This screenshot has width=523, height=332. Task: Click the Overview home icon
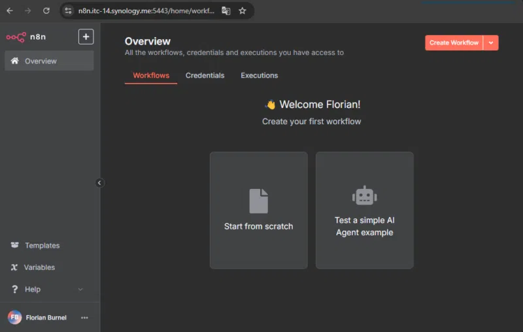(x=14, y=61)
